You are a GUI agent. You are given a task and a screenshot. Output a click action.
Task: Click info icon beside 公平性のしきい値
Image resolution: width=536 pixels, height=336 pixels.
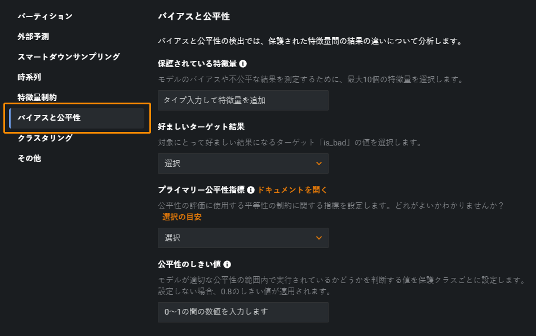227,264
